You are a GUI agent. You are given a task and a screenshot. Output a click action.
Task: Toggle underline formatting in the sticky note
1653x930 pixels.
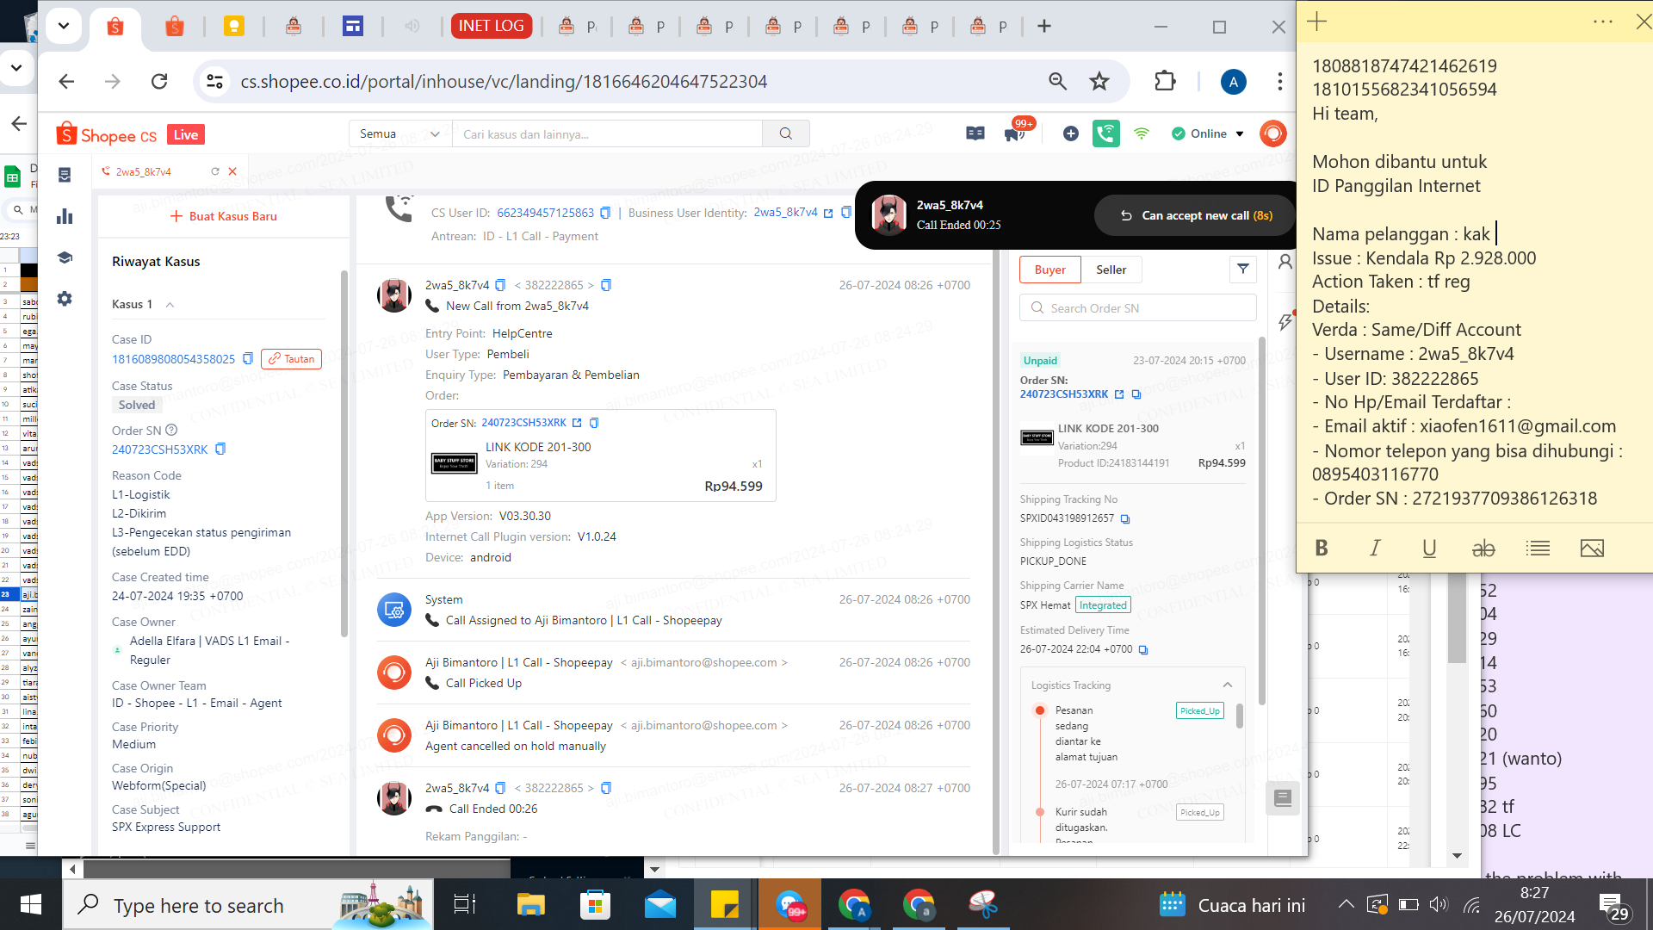click(1429, 549)
